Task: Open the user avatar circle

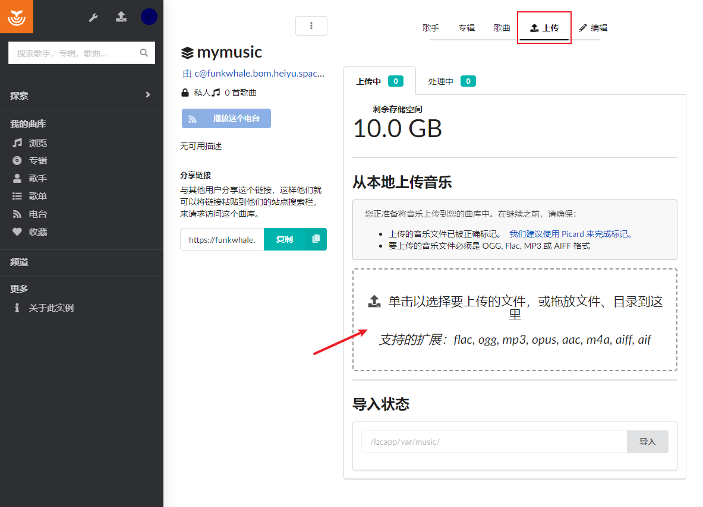Action: 149,17
